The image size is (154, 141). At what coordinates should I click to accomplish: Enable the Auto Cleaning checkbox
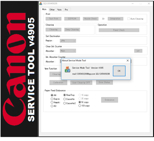coord(129,19)
